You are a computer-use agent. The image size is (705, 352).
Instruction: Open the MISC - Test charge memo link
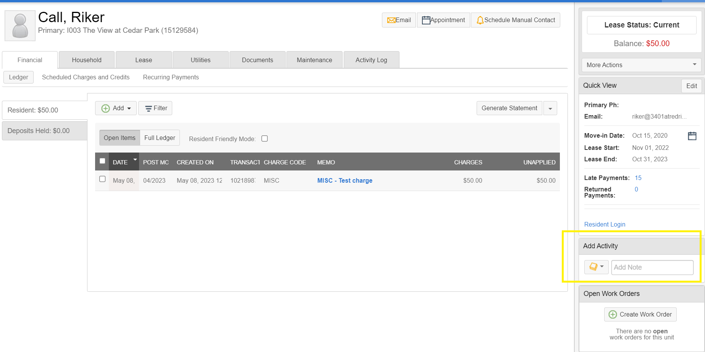345,180
